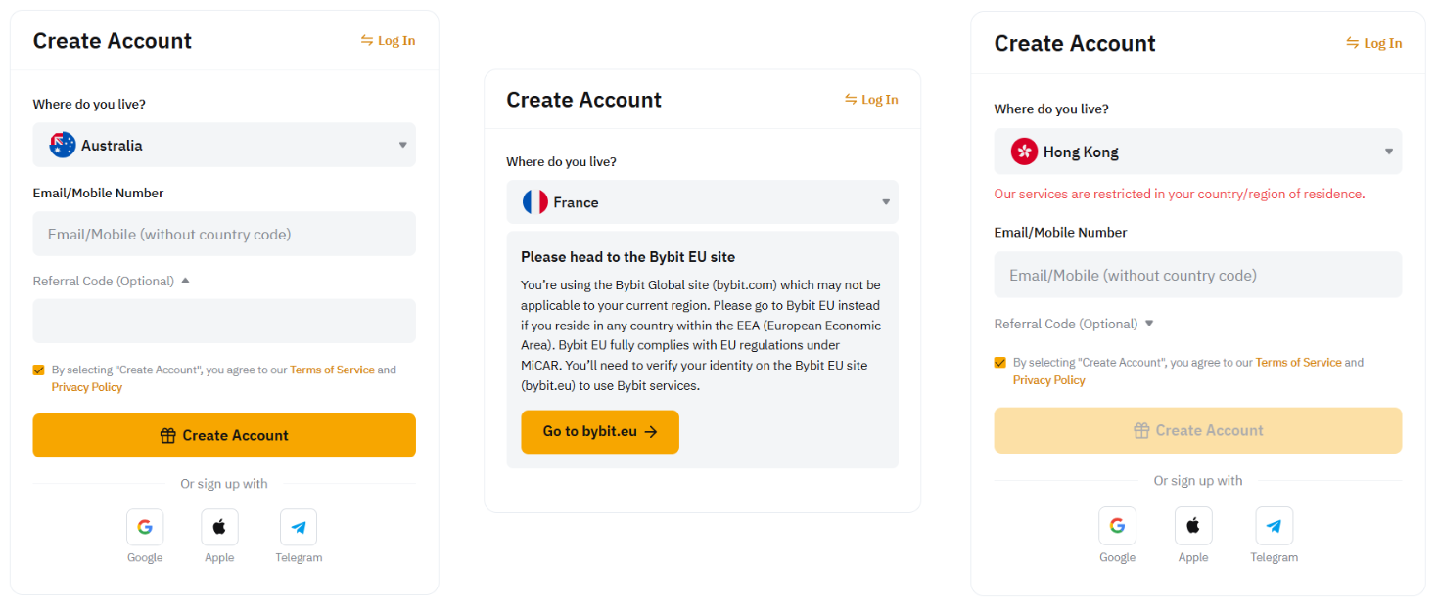Expand Referral Code section in Hong Kong form
This screenshot has height=609, width=1438.
(x=1149, y=324)
